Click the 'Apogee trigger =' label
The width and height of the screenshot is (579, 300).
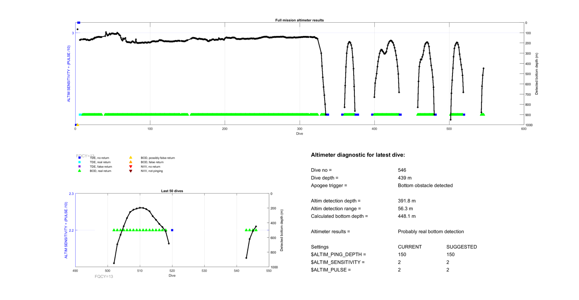click(329, 186)
